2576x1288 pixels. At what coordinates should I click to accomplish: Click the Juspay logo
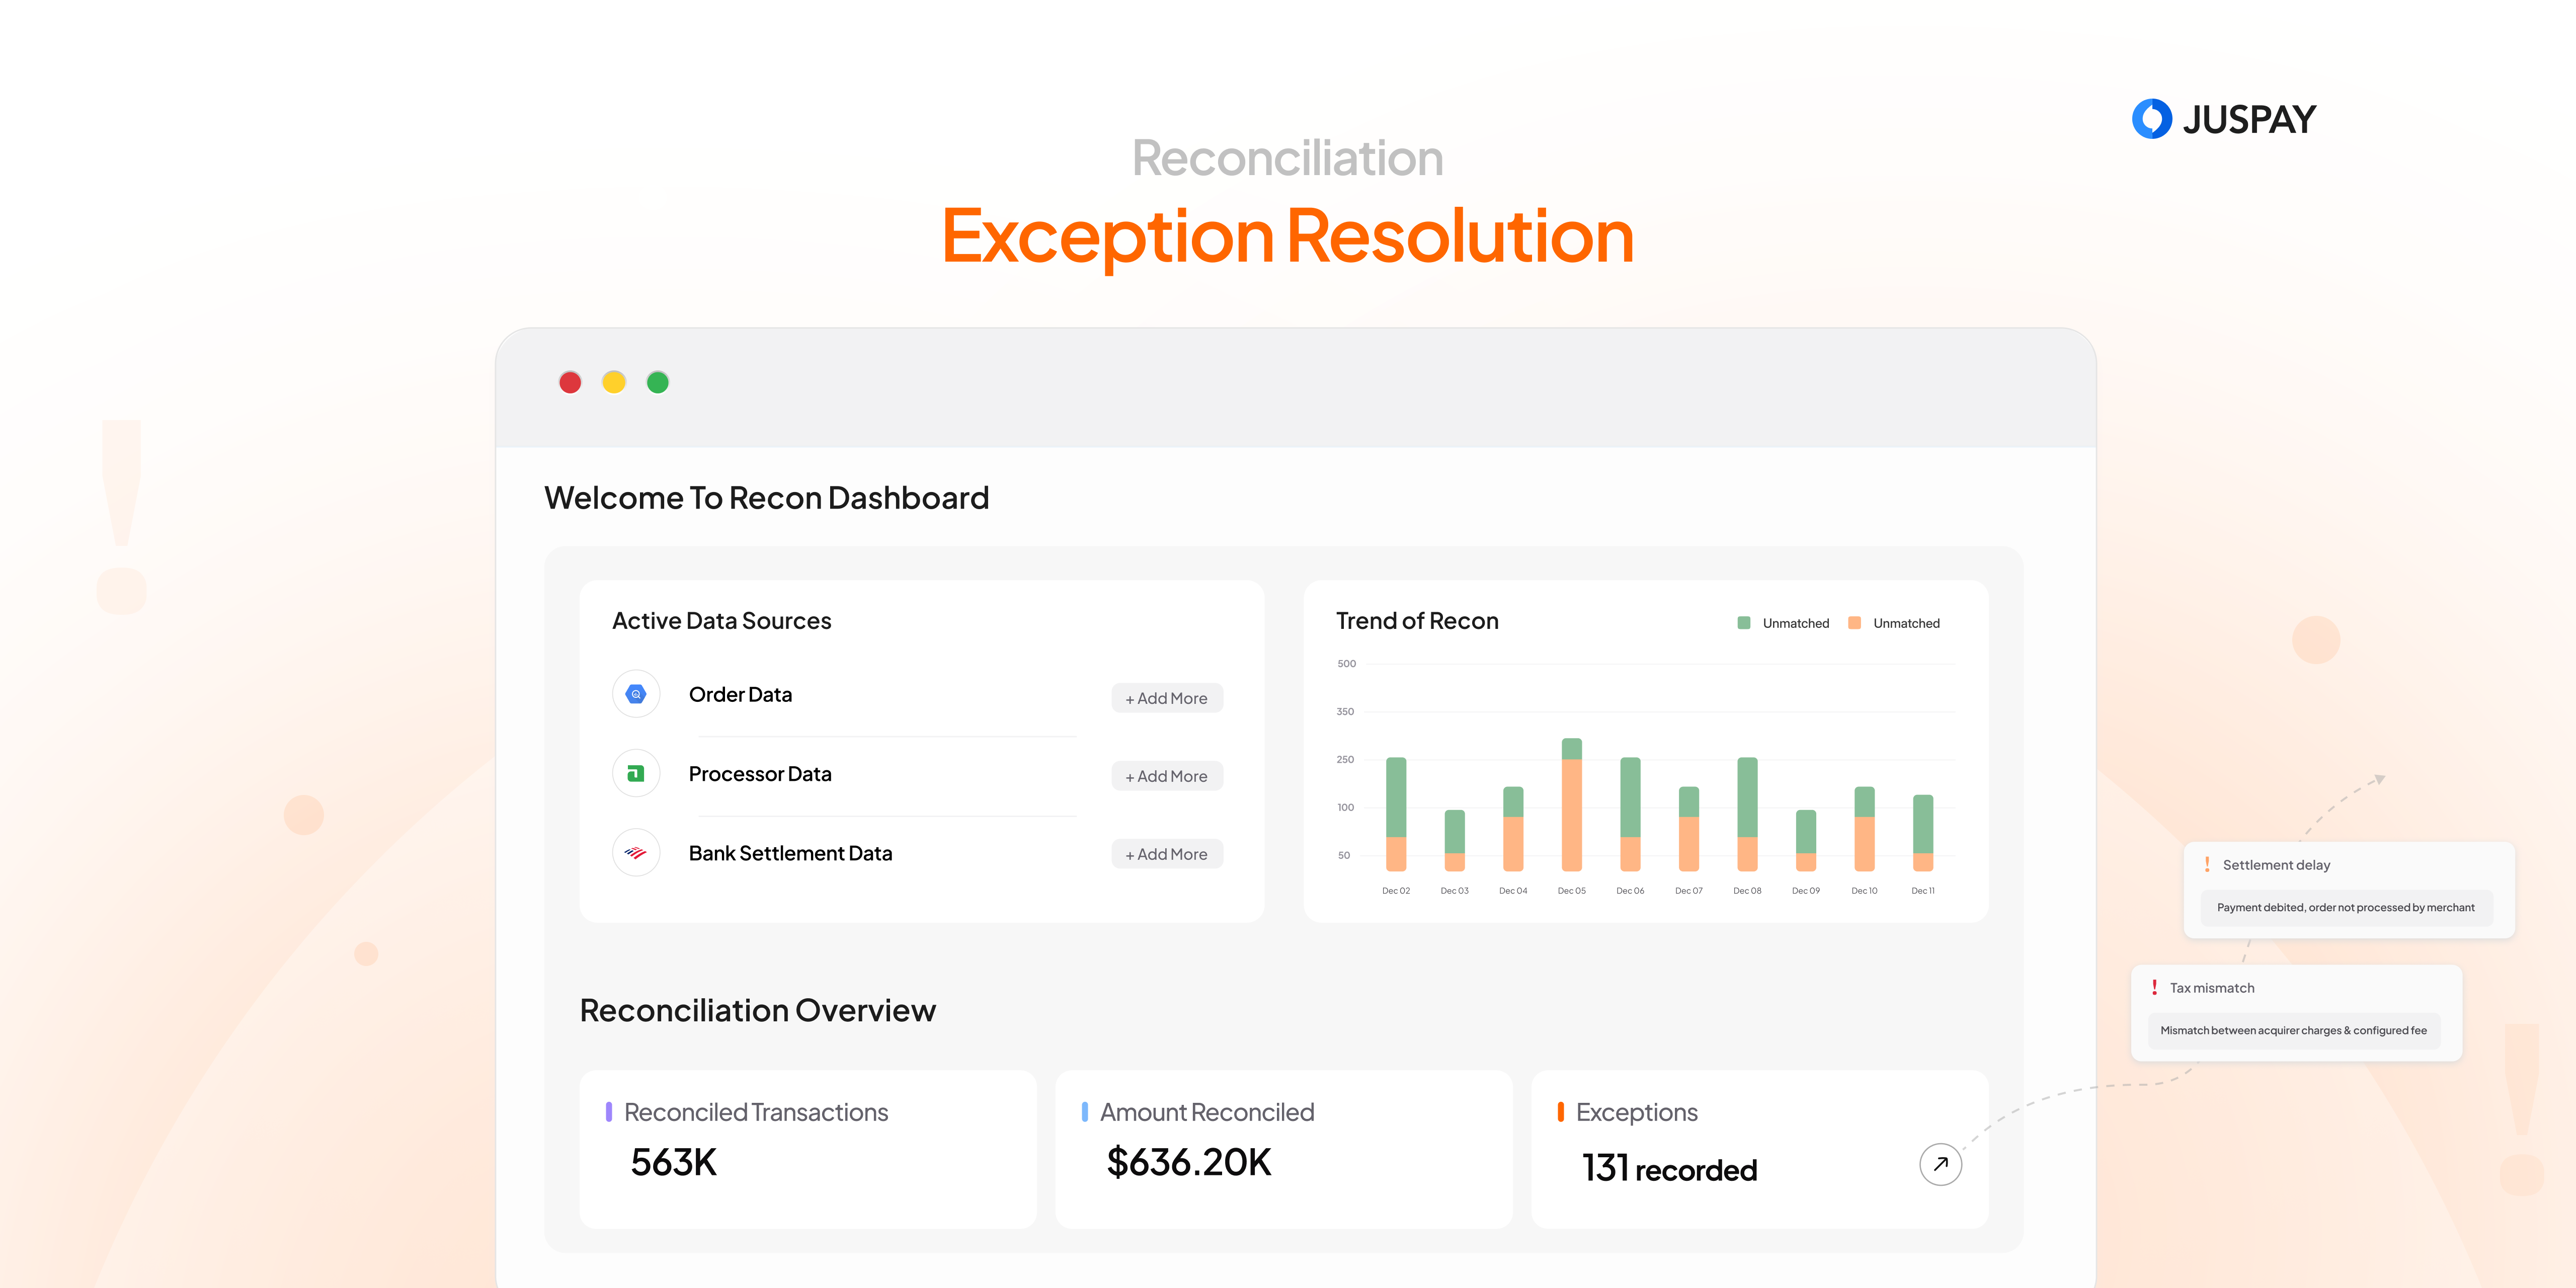pyautogui.click(x=2223, y=119)
